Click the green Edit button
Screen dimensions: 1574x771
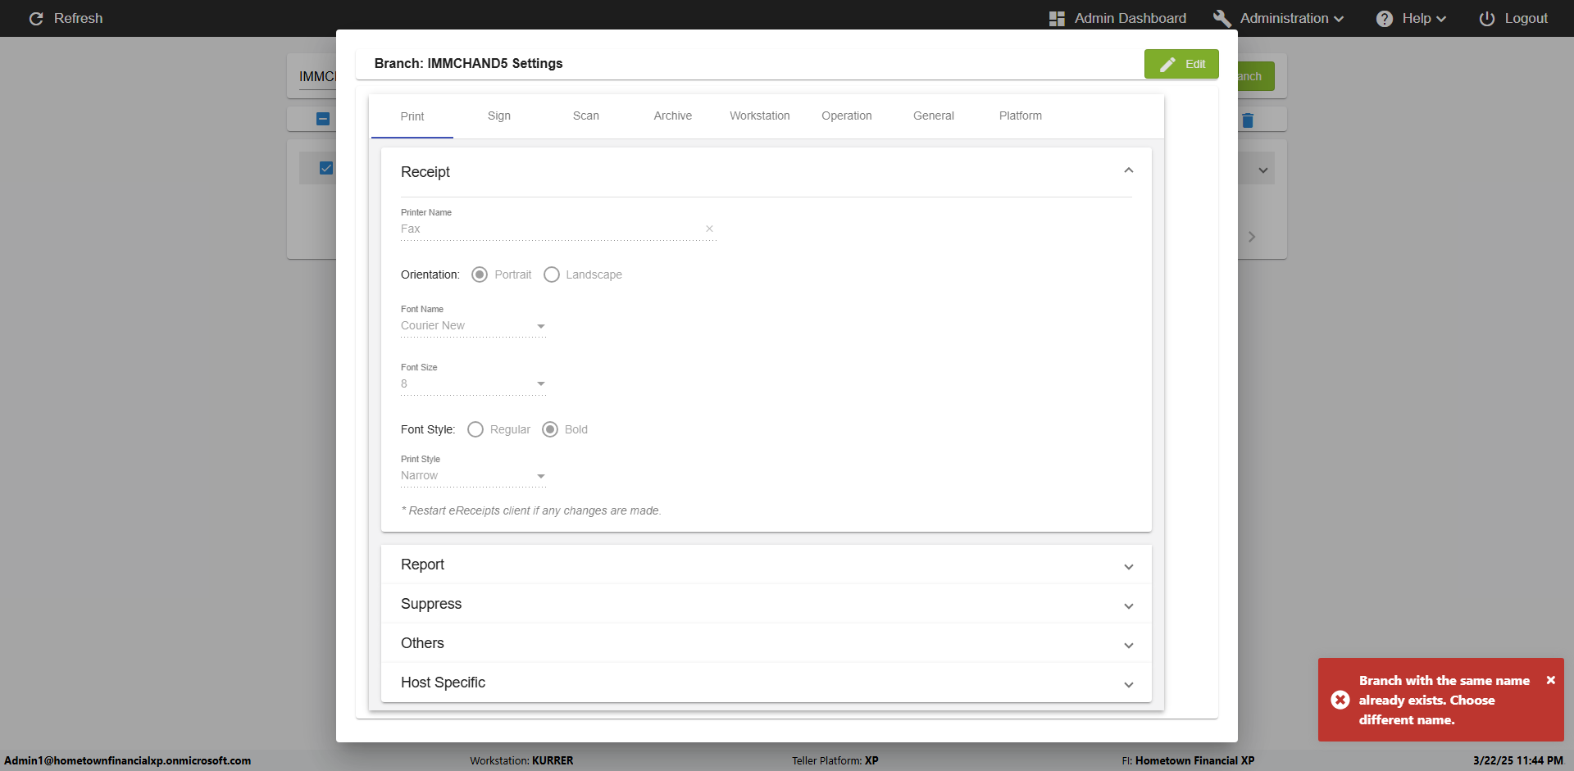click(x=1181, y=64)
